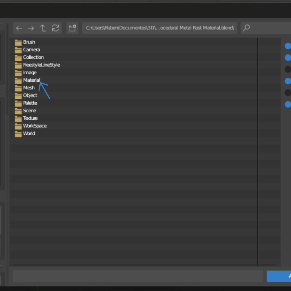Screen dimensions: 291x291
Task: Open the FreestyleLineStyle folder
Action: [41, 65]
